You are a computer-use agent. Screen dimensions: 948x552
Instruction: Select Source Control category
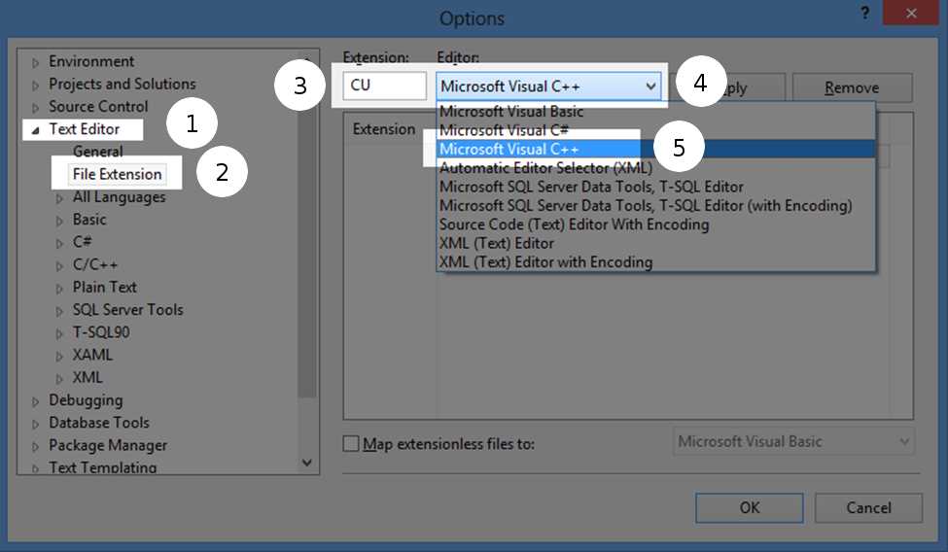point(98,106)
